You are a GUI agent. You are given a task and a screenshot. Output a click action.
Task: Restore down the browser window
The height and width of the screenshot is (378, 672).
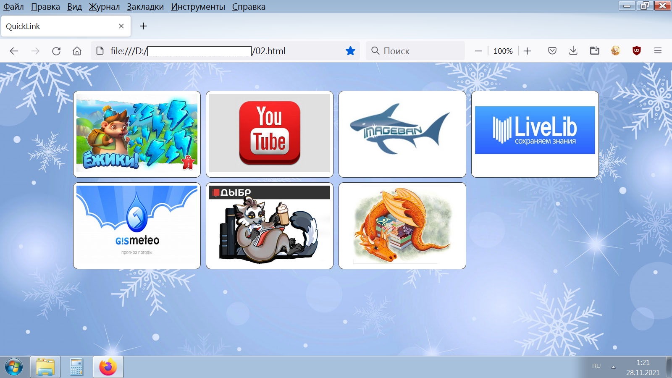coord(644,6)
